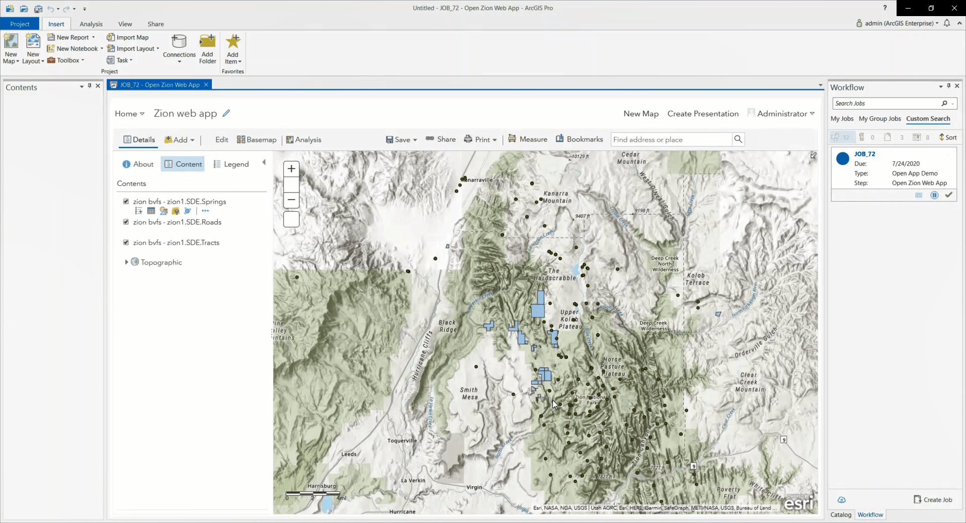Click inside the Find address or place field
Viewport: 966px width, 523px height.
coord(669,139)
